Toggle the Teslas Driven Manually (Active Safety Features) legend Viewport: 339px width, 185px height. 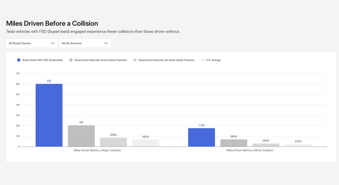[x=98, y=60]
